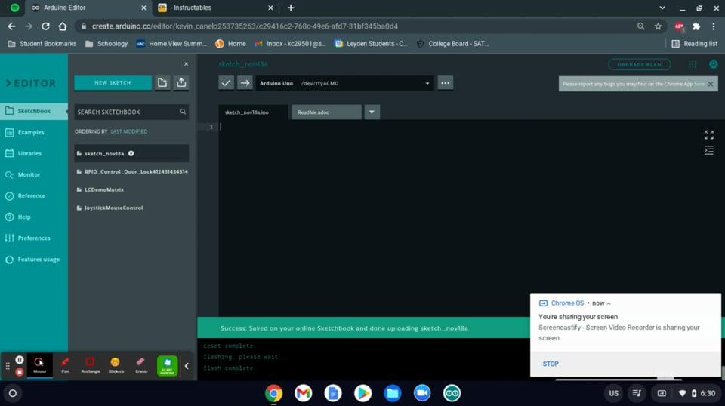Viewport: 725px width, 406px height.
Task: Click the NEW SKETCH button
Action: click(x=113, y=83)
